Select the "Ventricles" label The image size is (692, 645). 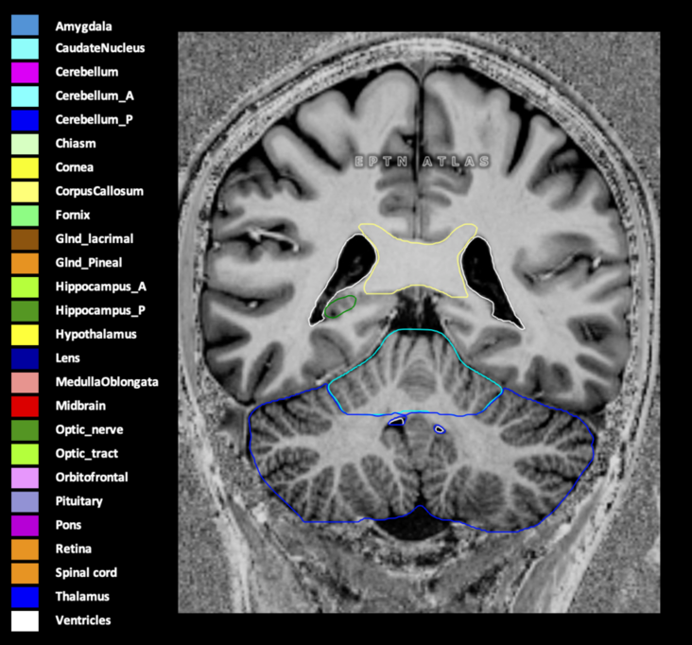[83, 620]
